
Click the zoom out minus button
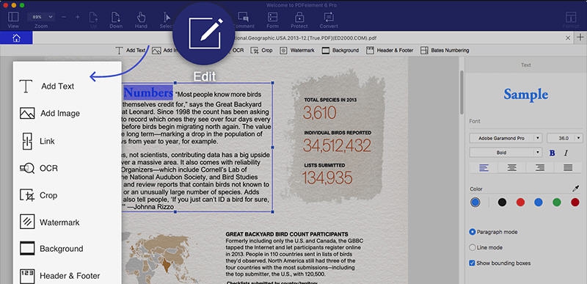[64, 17]
